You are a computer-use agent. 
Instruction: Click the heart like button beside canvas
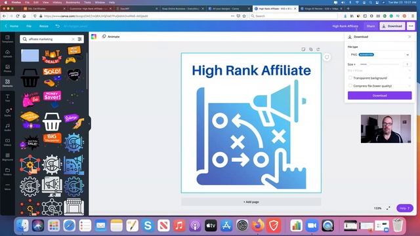(x=327, y=57)
